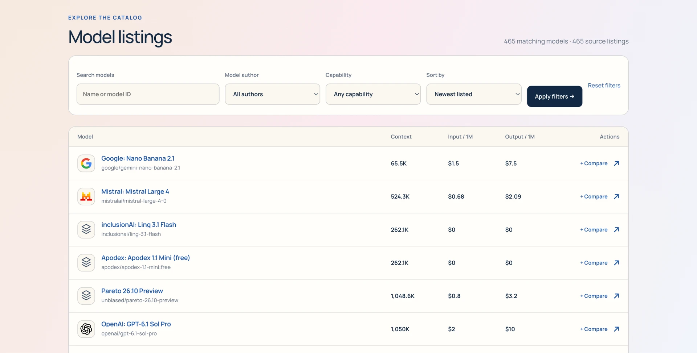
Task: Click the Apply filters button
Action: [x=554, y=96]
